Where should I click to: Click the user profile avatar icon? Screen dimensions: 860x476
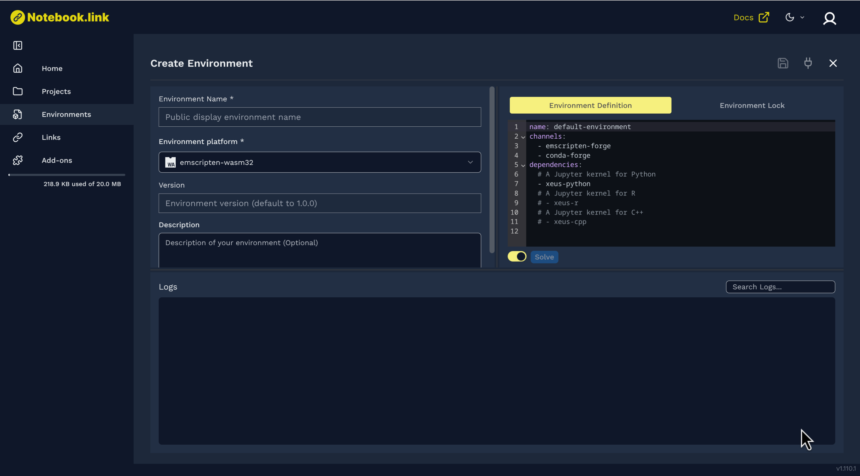830,18
